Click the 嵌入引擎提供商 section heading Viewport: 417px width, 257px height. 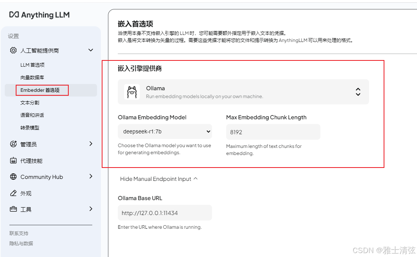(140, 68)
